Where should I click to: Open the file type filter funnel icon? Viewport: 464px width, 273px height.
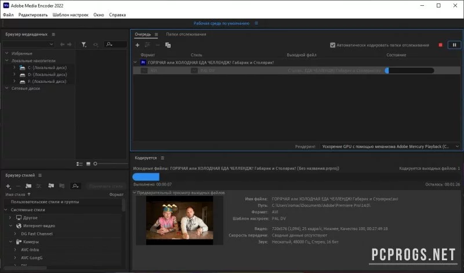coord(84,45)
